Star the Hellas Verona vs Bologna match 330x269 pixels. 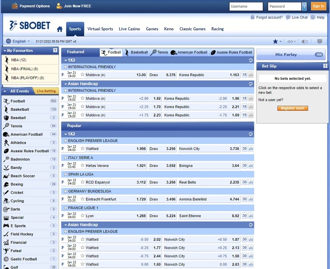click(82, 165)
